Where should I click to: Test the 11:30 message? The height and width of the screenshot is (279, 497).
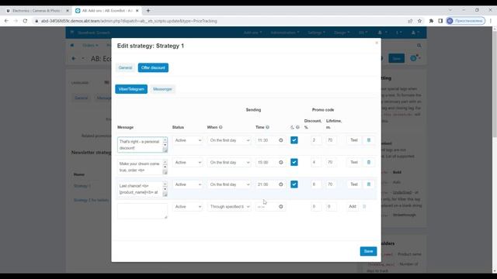coord(354,140)
